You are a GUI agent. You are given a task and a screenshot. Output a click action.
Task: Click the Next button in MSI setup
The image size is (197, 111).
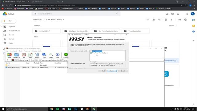[x=112, y=71]
